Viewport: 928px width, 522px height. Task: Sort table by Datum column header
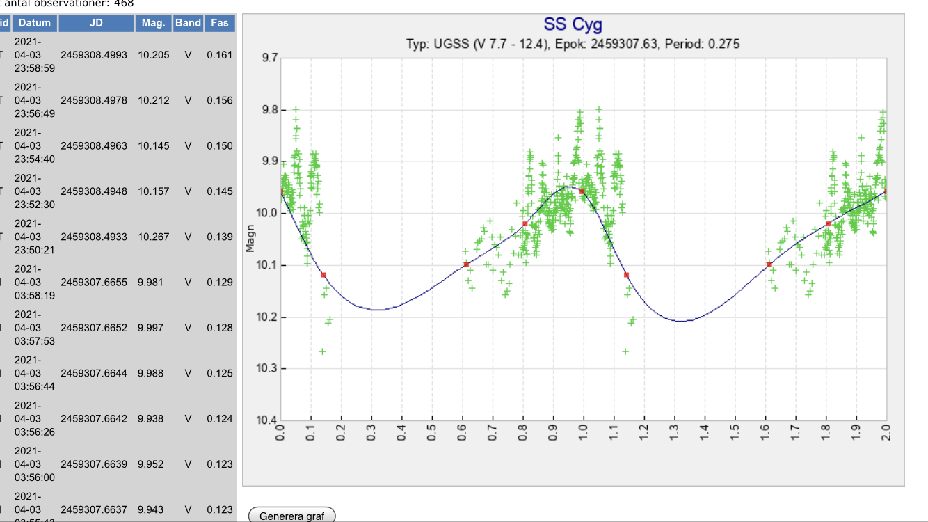point(34,23)
